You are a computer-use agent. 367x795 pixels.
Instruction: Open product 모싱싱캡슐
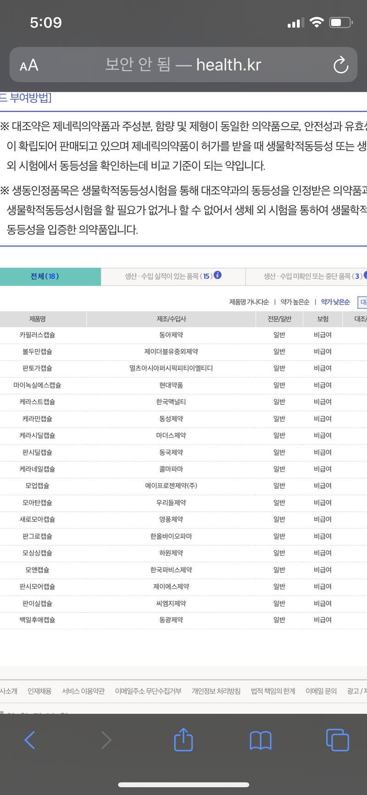tap(38, 553)
